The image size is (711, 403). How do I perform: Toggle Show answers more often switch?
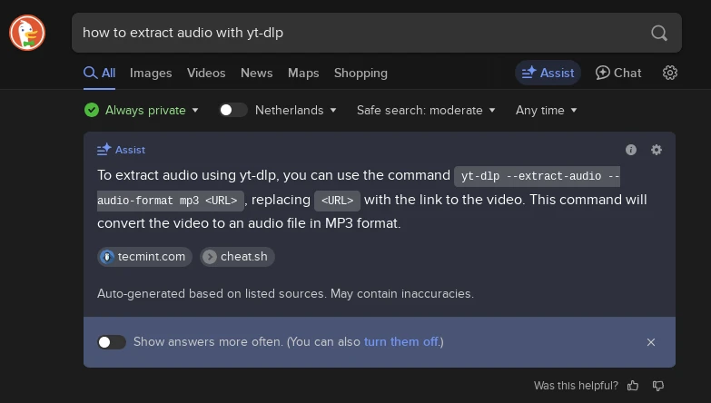click(112, 342)
